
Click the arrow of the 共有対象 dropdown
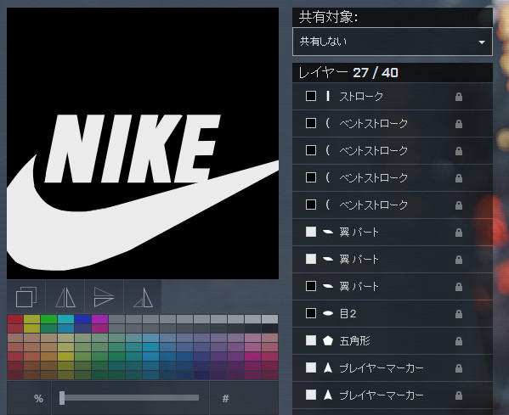[x=482, y=42]
